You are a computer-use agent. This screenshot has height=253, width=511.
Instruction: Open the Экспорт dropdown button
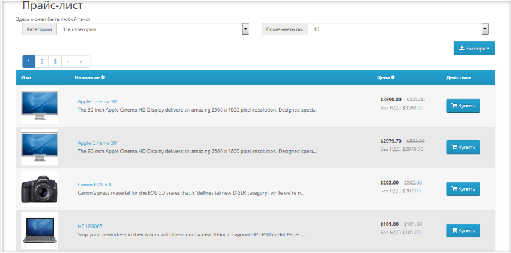[x=474, y=49]
